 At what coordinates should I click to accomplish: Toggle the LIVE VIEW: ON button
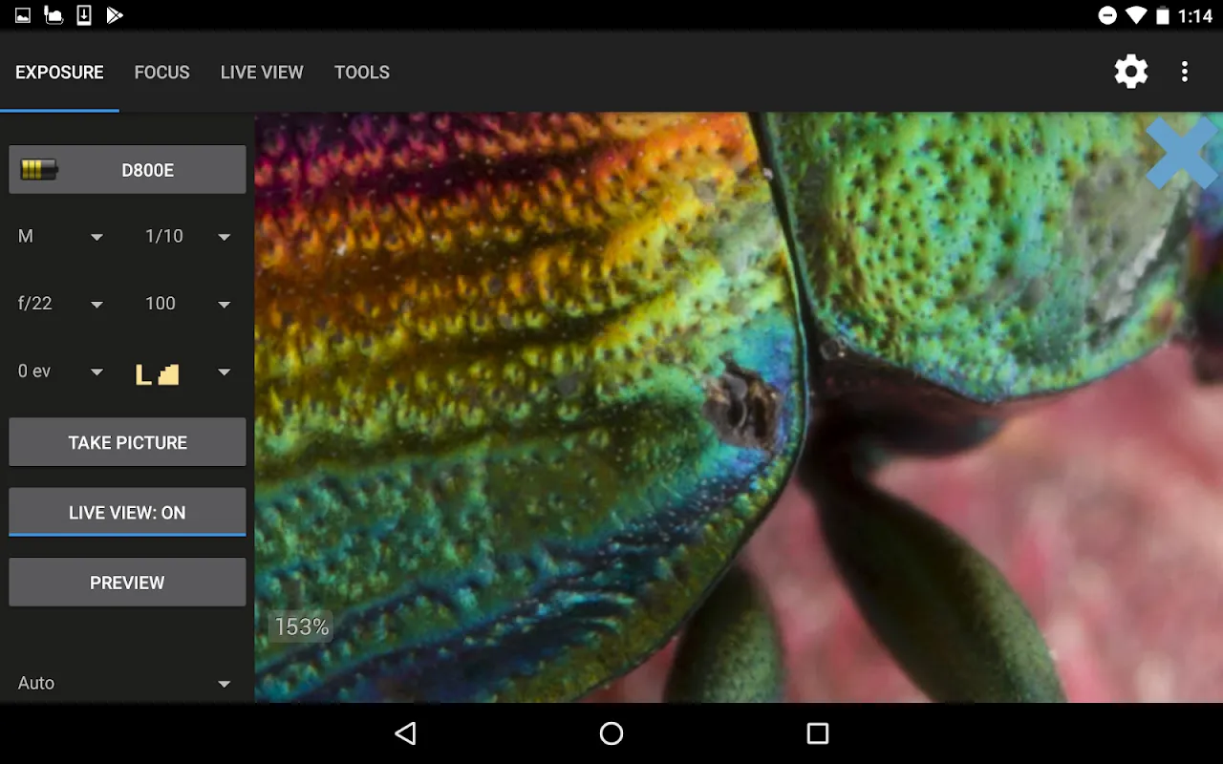[x=127, y=512]
